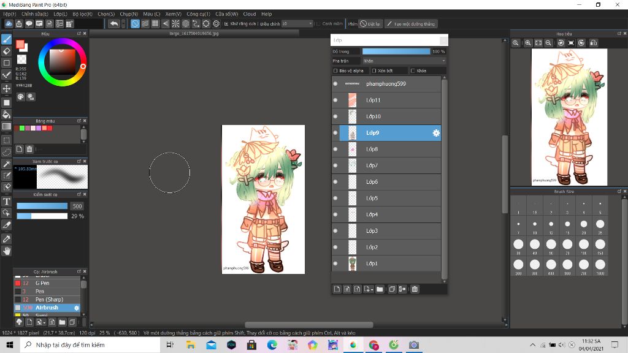Select the Eyedropper tool
Viewport: 628px width, 353px height.
pyautogui.click(x=6, y=239)
